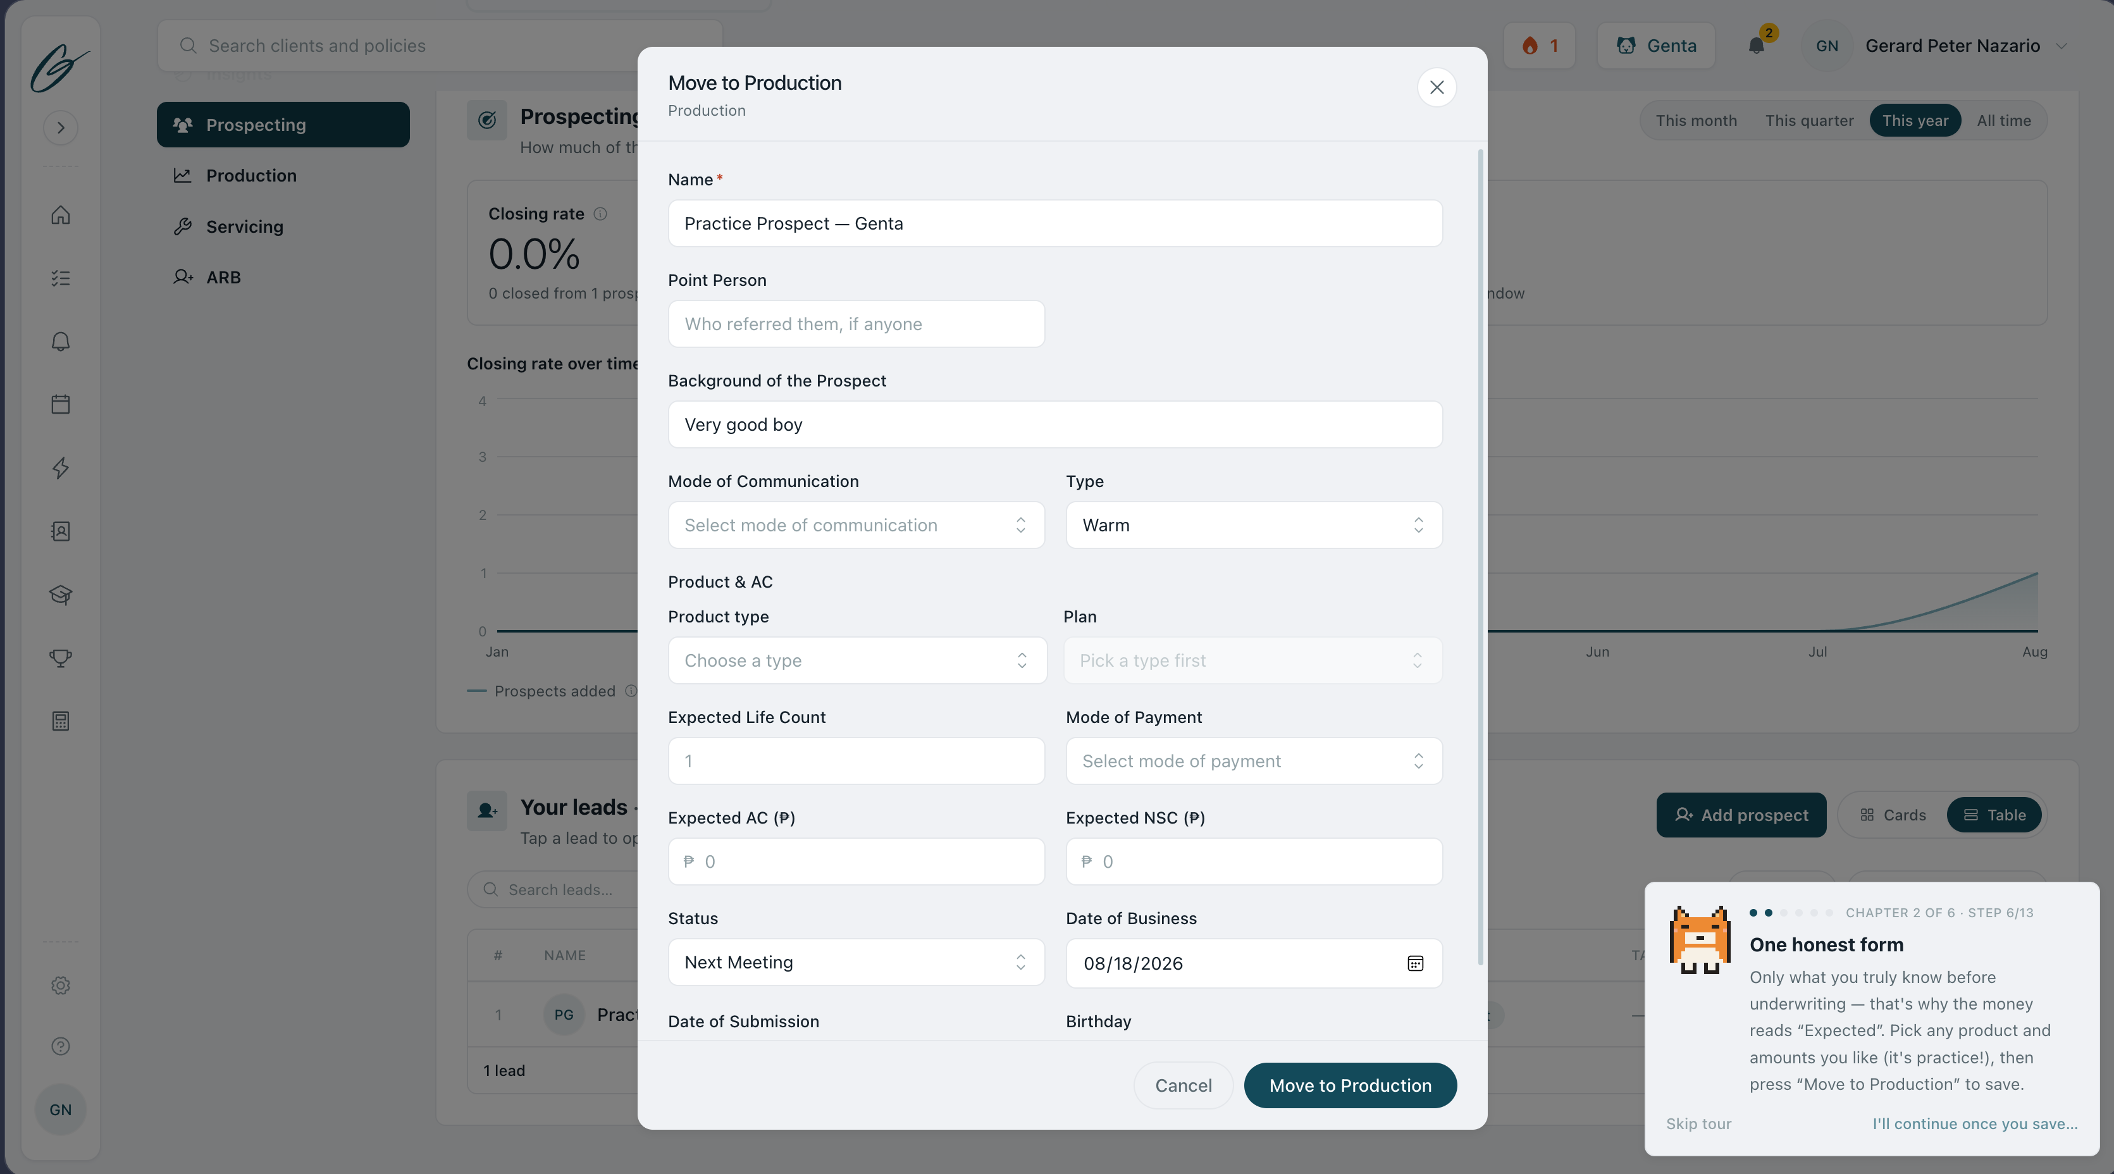Screen dimensions: 2114x1174
Task: Click the Date of Business date field
Action: [1254, 963]
